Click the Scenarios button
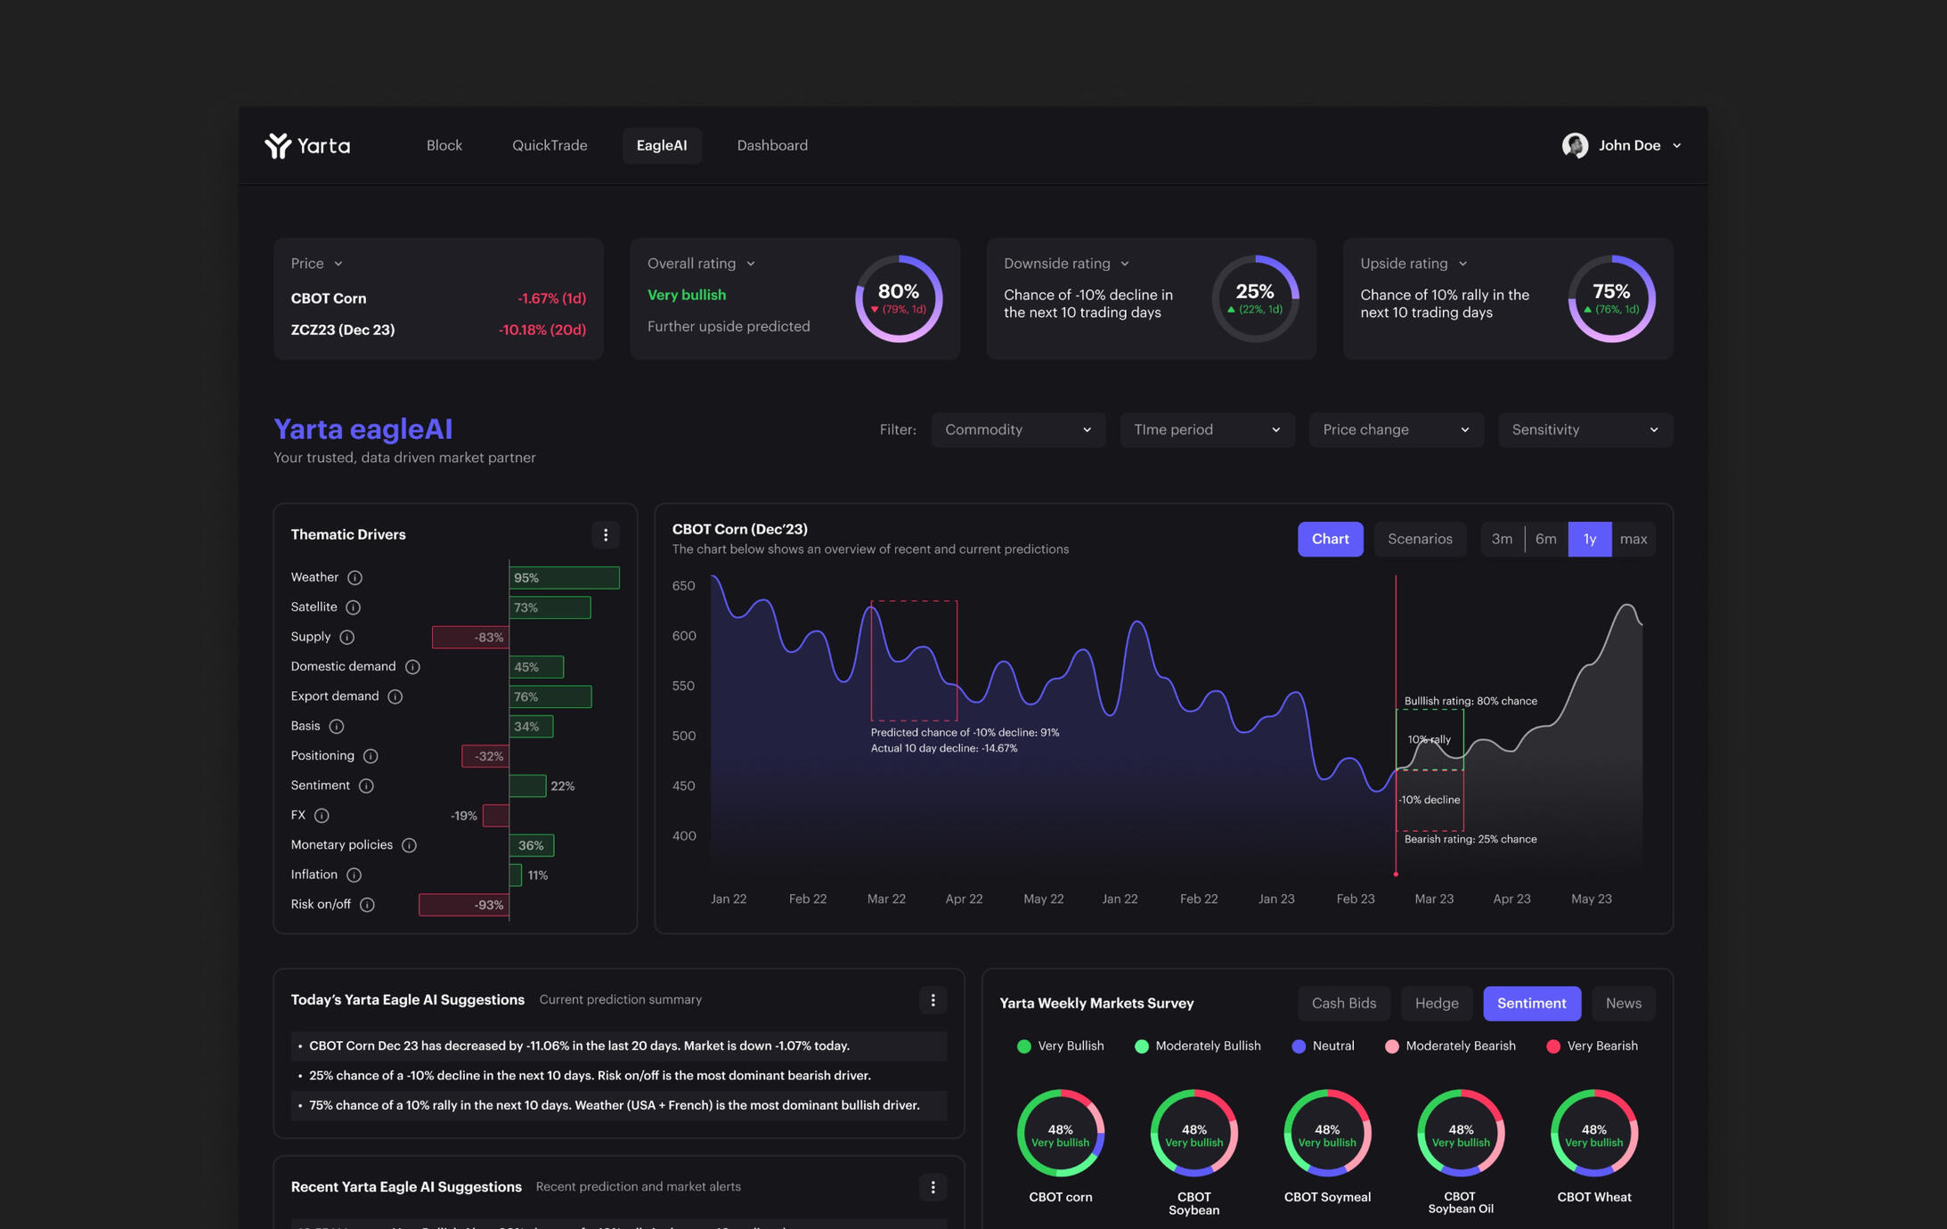 (x=1419, y=540)
